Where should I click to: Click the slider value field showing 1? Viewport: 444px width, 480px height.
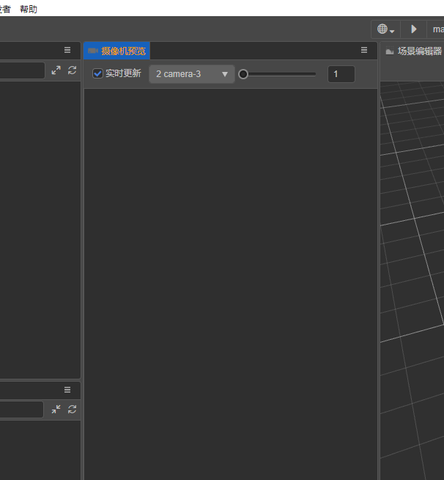pos(341,74)
